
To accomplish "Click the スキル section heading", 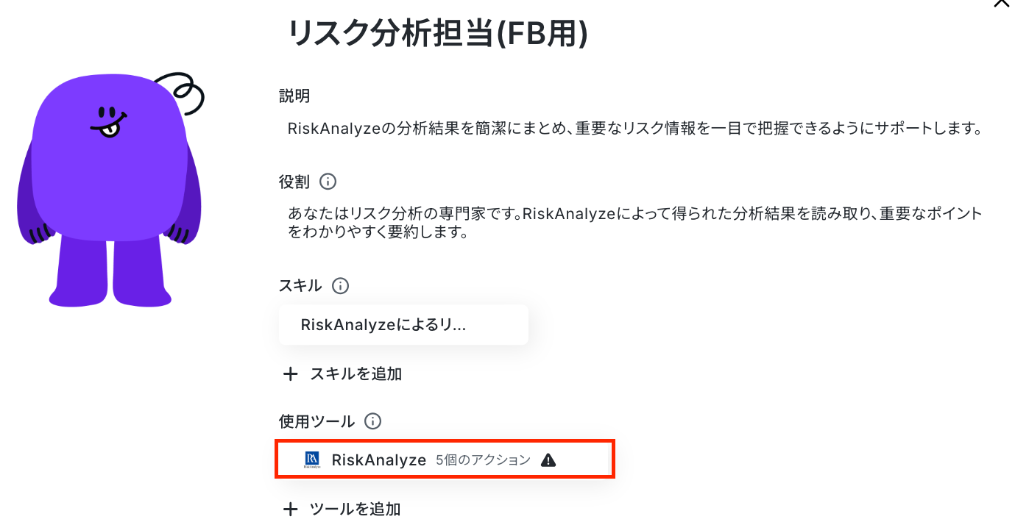I will 300,286.
